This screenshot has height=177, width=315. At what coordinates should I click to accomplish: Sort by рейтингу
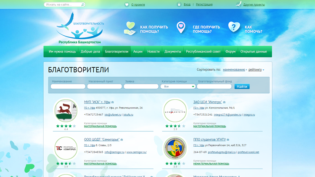255,70
